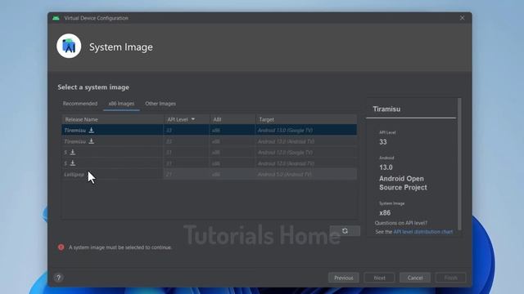Download the S Android TV system image
This screenshot has width=524, height=294.
73,163
